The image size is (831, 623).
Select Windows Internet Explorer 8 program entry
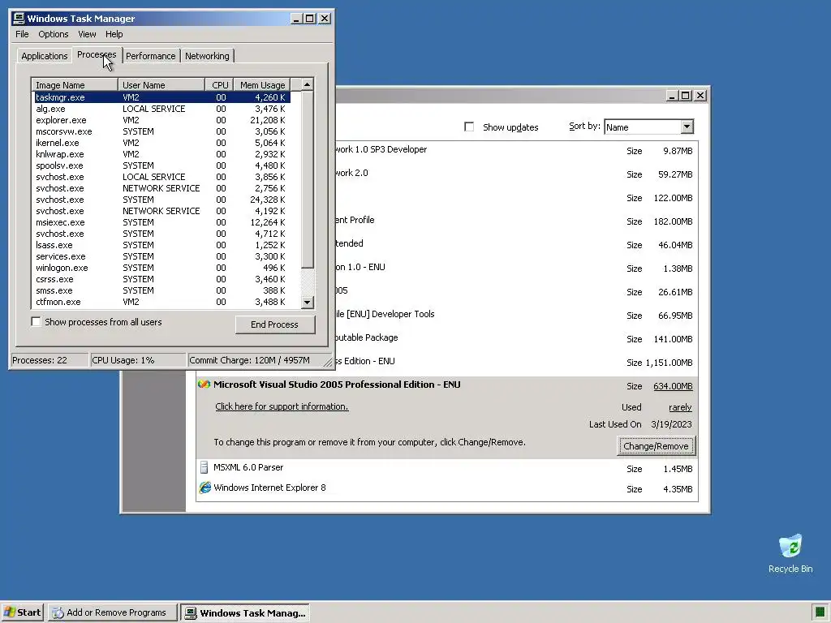pos(447,488)
